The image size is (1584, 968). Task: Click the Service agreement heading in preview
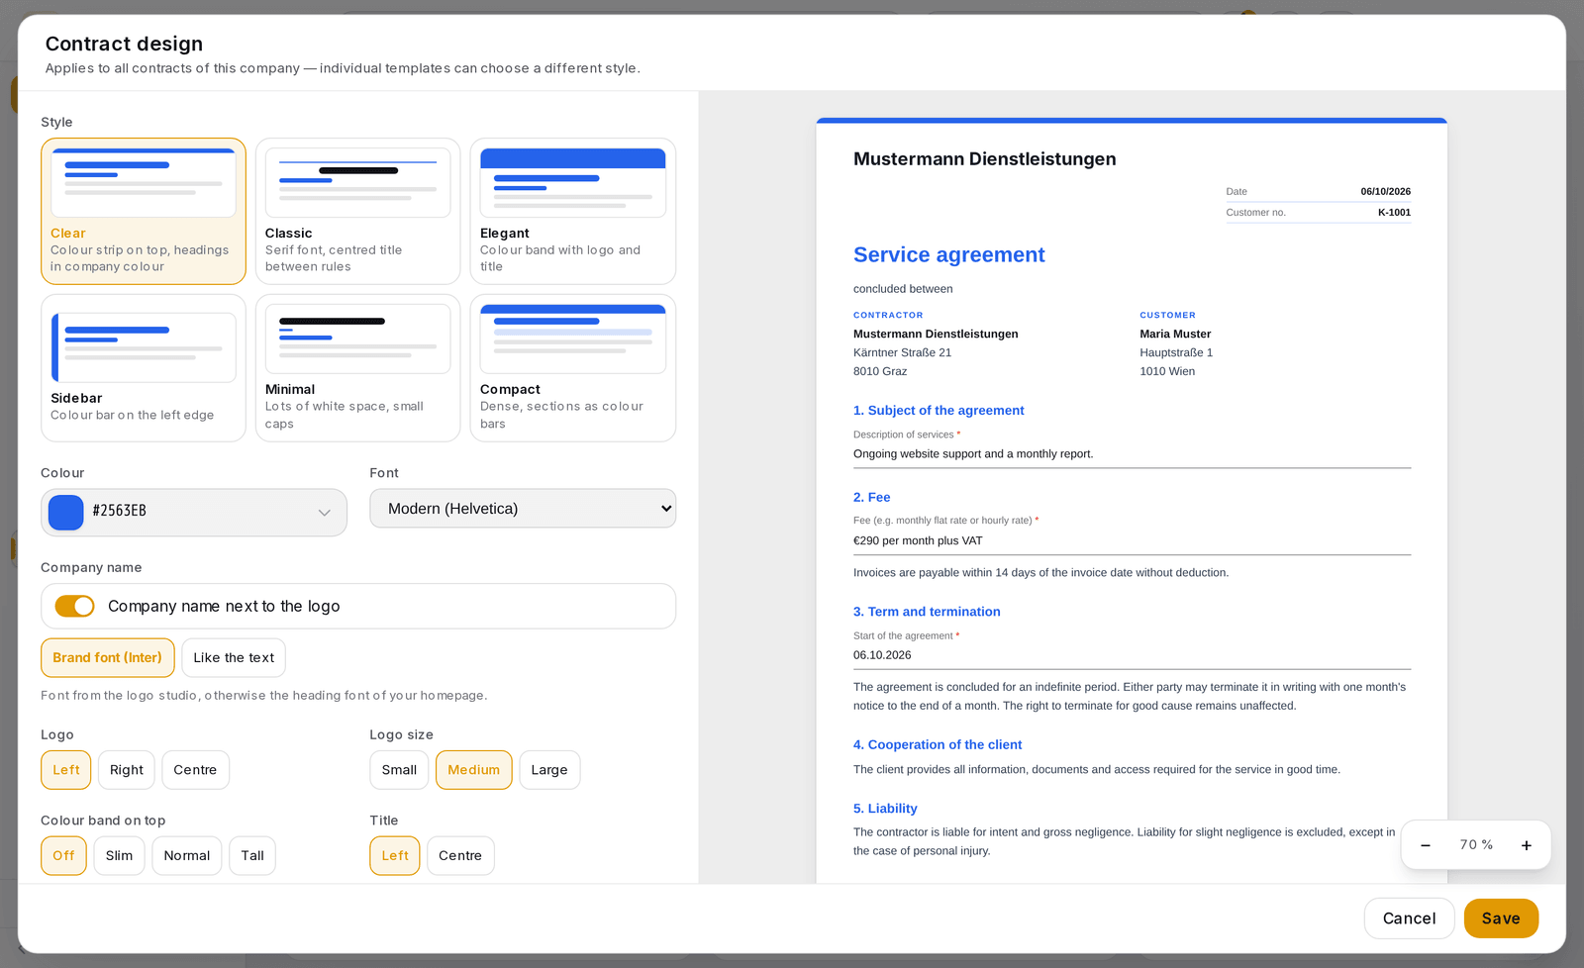(x=948, y=255)
